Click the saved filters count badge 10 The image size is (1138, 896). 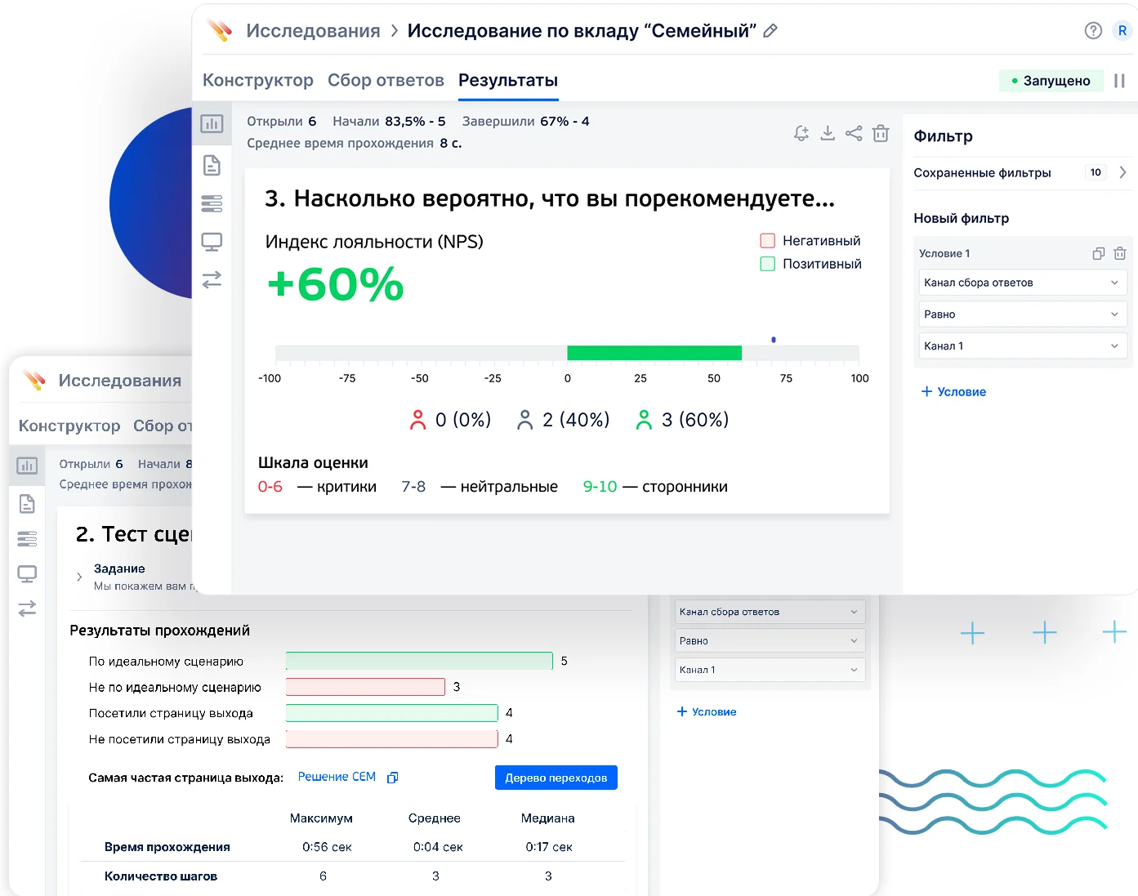click(1096, 172)
